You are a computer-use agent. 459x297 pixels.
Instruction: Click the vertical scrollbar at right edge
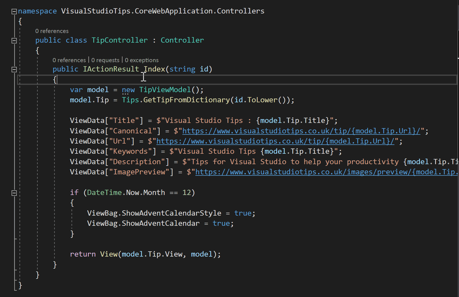click(x=457, y=82)
